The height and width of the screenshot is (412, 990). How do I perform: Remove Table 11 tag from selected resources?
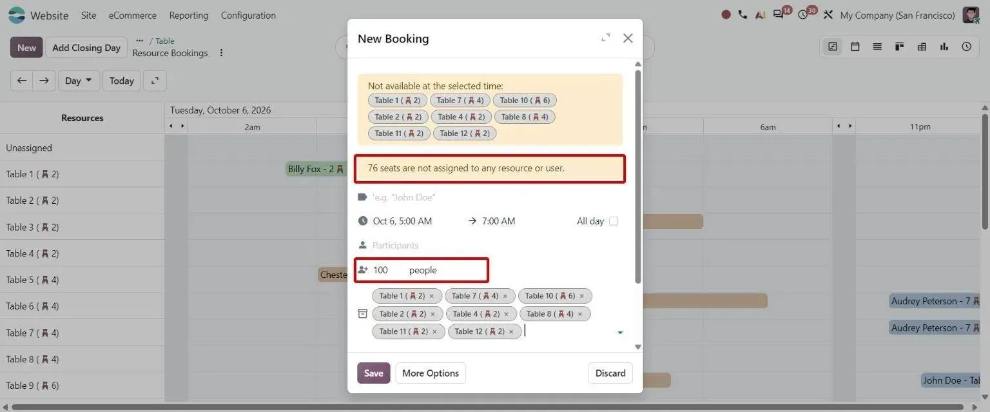tap(434, 332)
